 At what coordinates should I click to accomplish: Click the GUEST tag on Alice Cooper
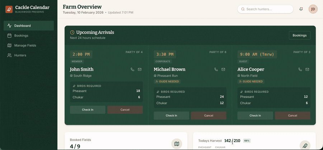pos(243,61)
